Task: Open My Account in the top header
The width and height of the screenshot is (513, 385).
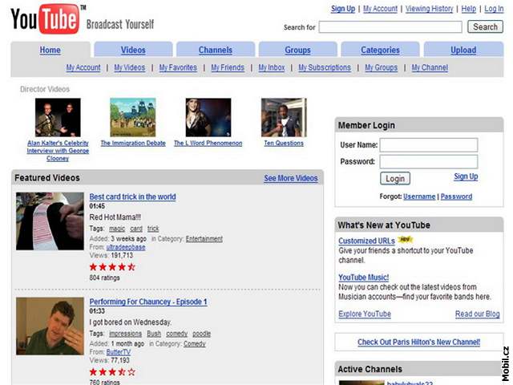Action: pos(380,9)
